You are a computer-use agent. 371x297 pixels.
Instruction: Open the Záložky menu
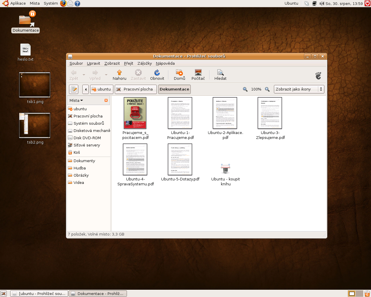145,64
